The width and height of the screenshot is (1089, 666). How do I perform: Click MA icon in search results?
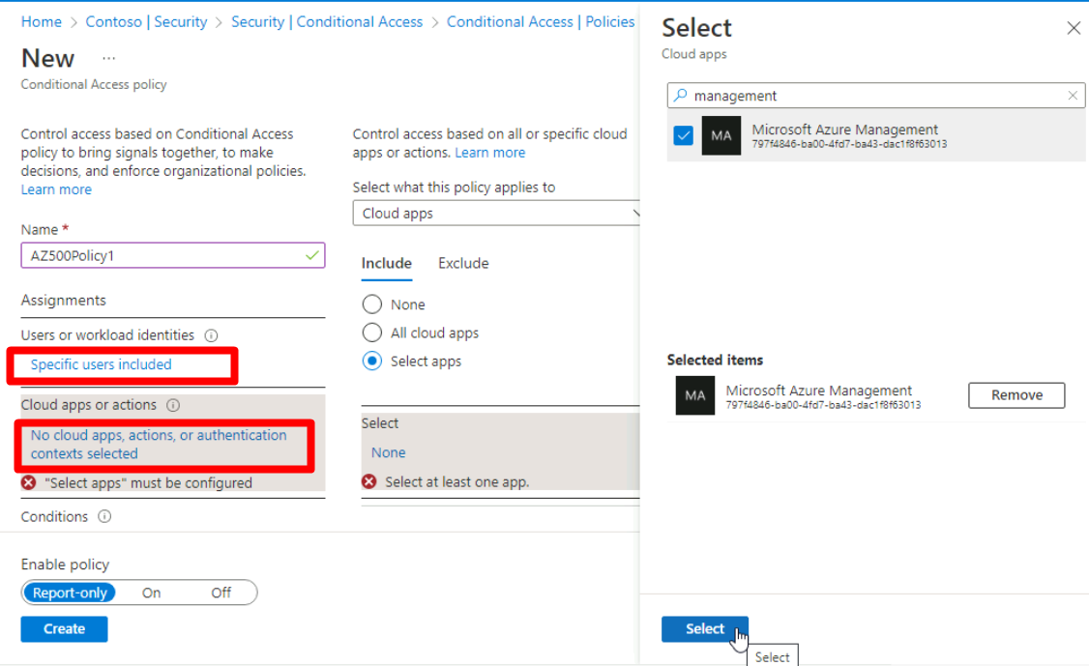[721, 135]
